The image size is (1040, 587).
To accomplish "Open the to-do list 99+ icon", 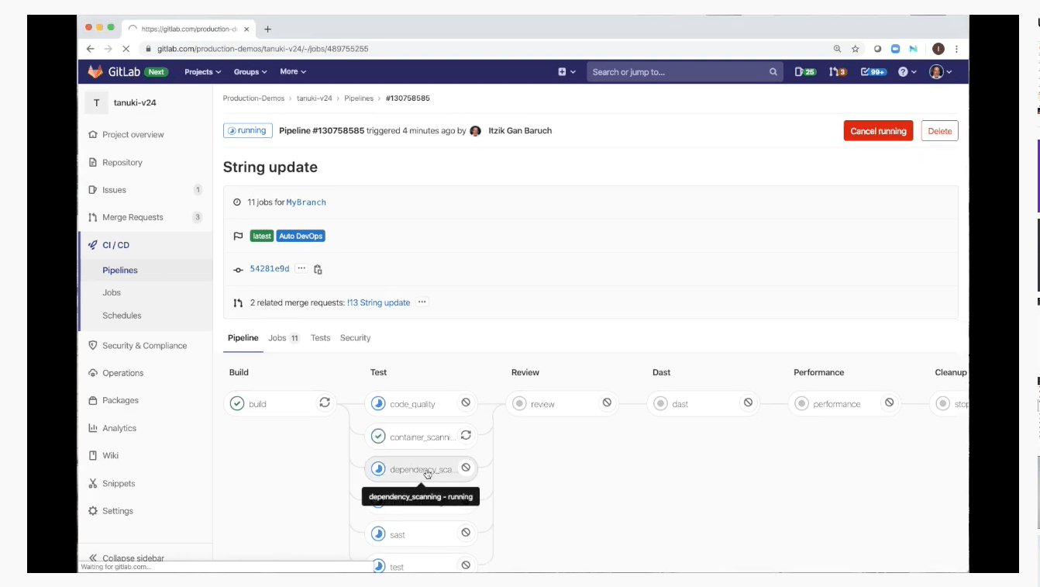I will [x=873, y=72].
